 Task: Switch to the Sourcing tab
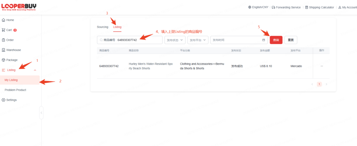coord(102,27)
